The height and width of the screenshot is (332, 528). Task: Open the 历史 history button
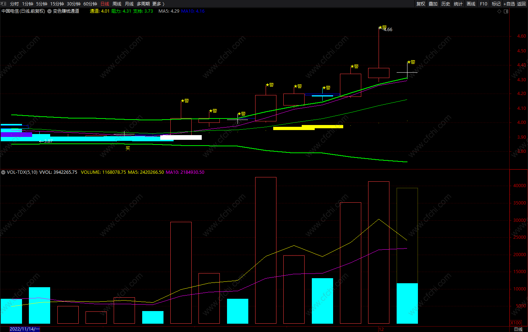tap(446, 4)
